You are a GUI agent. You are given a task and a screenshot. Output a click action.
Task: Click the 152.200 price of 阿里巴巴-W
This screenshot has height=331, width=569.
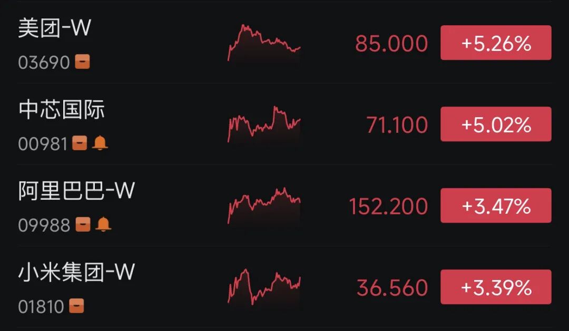tap(388, 206)
